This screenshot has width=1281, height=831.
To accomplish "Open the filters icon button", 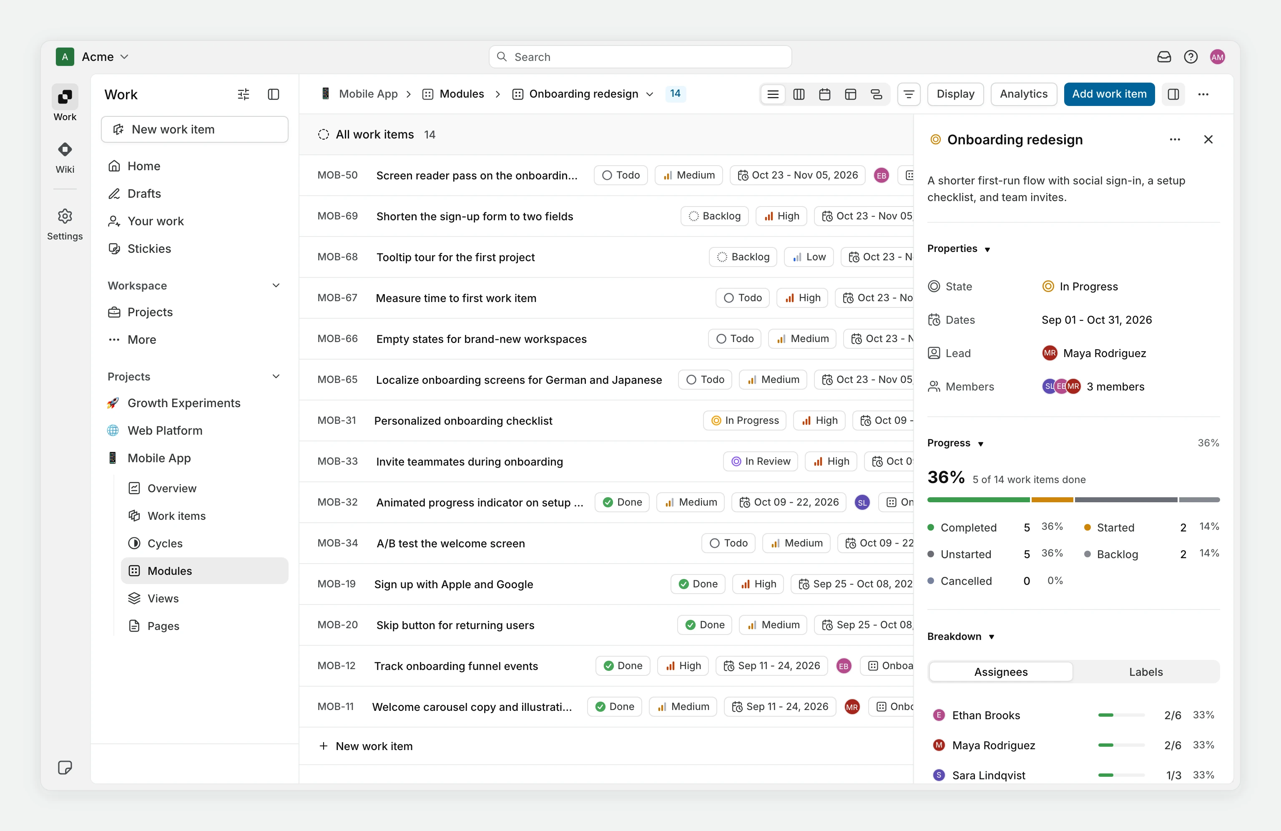I will 909,94.
